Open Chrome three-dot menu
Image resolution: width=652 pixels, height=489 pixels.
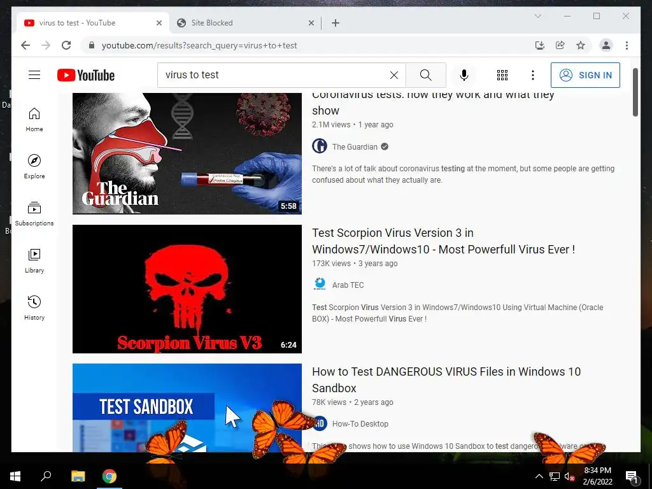[x=627, y=45]
